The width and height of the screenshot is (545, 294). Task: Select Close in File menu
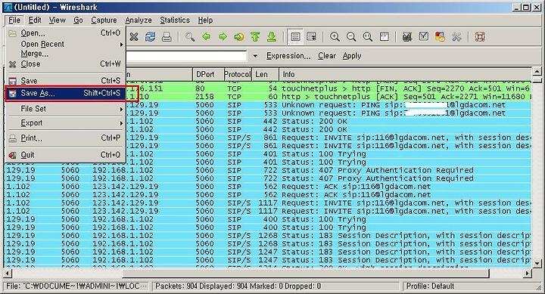point(65,64)
